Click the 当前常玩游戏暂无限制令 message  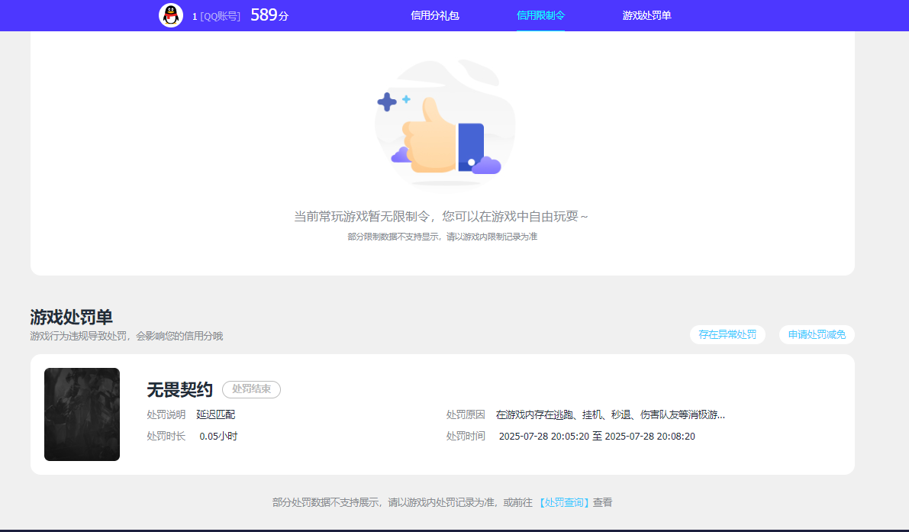click(444, 216)
